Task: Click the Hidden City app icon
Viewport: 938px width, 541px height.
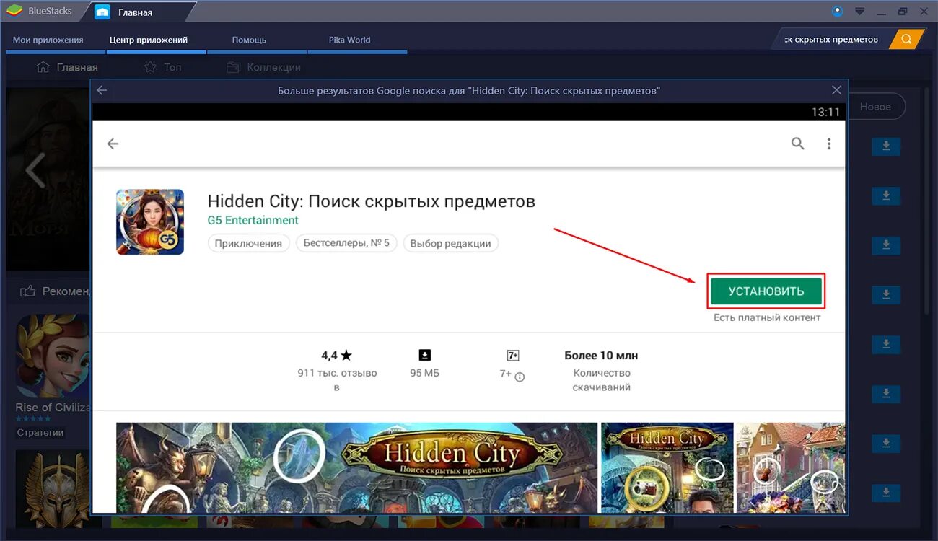Action: [150, 222]
